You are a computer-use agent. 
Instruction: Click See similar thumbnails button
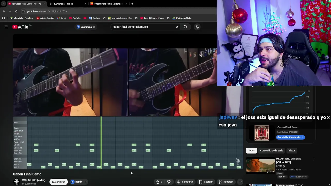[x=290, y=137]
